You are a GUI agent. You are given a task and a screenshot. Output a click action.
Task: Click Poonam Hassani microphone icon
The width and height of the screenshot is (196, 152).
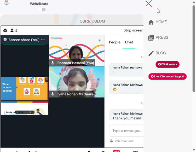tap(53, 63)
